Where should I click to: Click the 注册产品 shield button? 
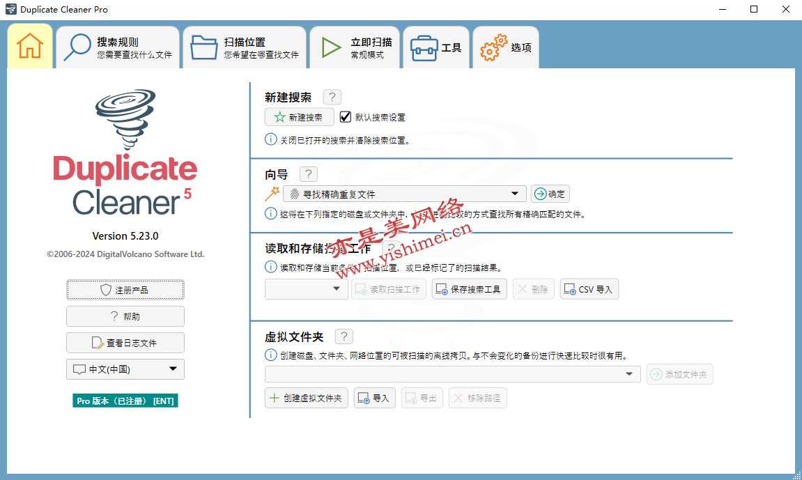coord(125,290)
